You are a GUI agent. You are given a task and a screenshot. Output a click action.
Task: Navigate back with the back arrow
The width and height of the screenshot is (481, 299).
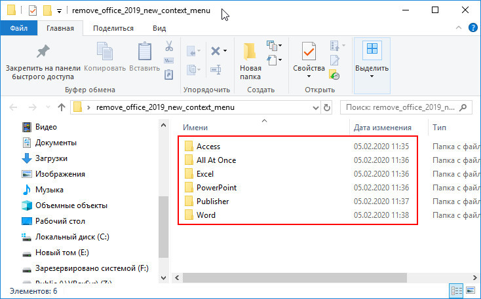click(13, 107)
